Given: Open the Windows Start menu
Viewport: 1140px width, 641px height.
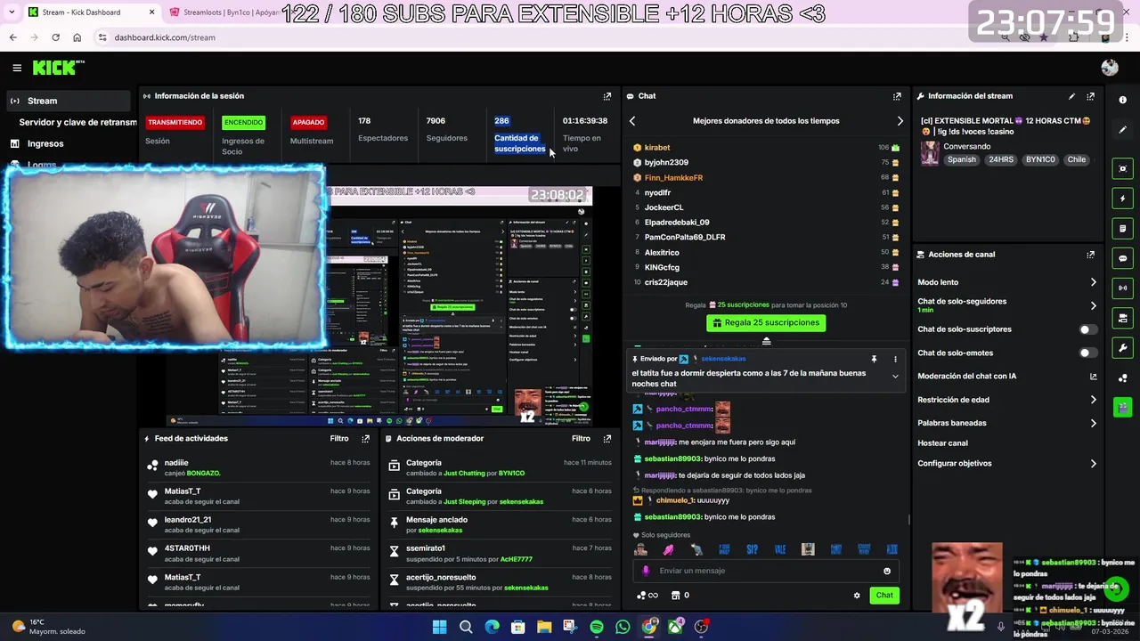Looking at the screenshot, I should (x=439, y=627).
